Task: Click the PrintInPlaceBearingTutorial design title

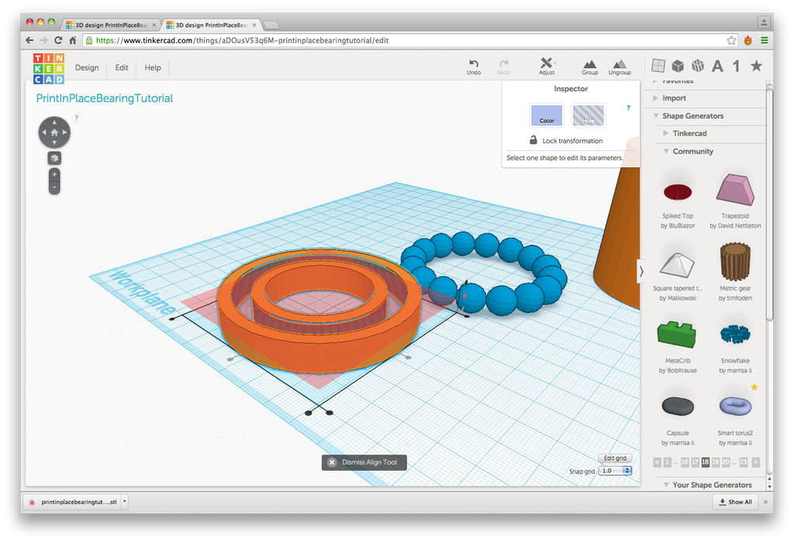Action: click(x=105, y=98)
